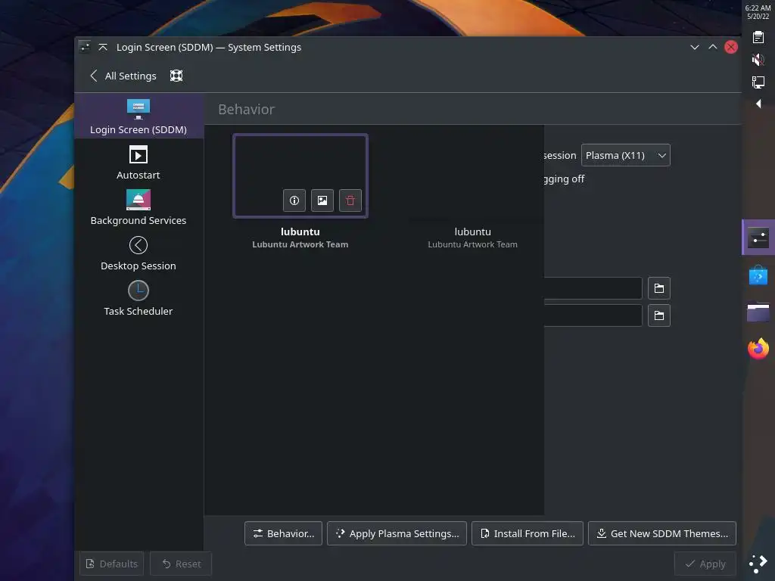Click System Settings icon in panel
775x581 pixels.
758,238
